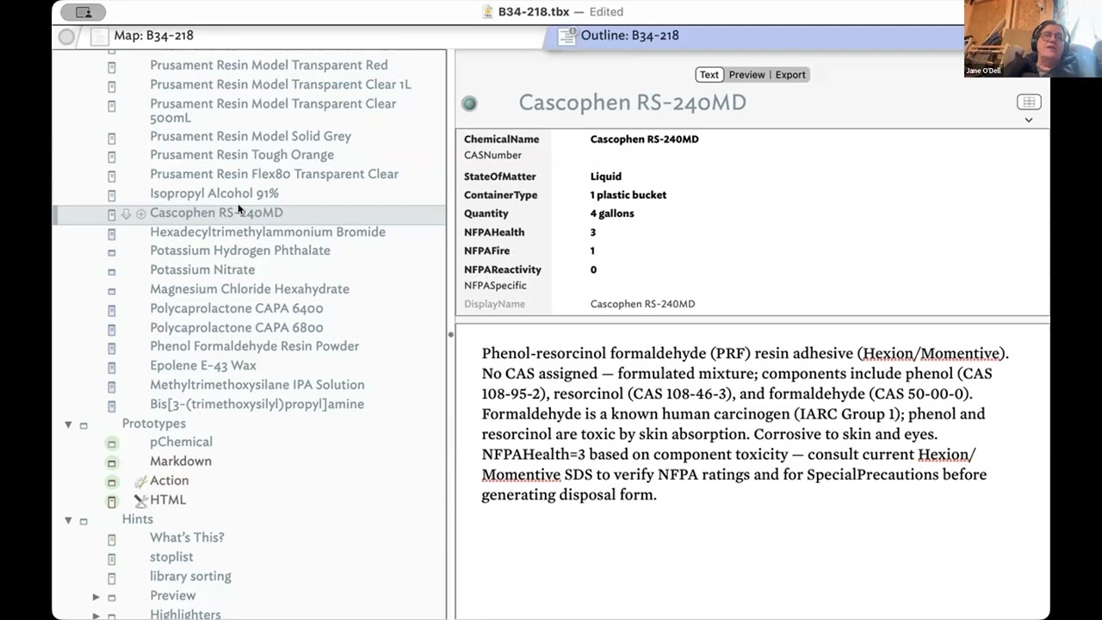The height and width of the screenshot is (620, 1102).
Task: Select Bis[3-(trimethoxysilyl)propyl]amine note
Action: (257, 404)
